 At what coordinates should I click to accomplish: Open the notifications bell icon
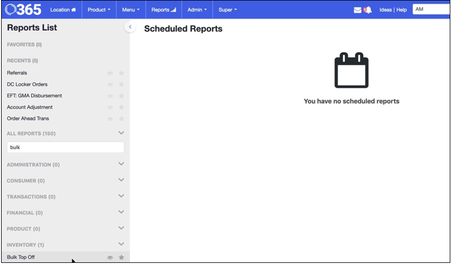(x=367, y=10)
